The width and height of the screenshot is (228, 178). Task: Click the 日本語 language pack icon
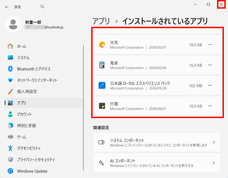[102, 85]
